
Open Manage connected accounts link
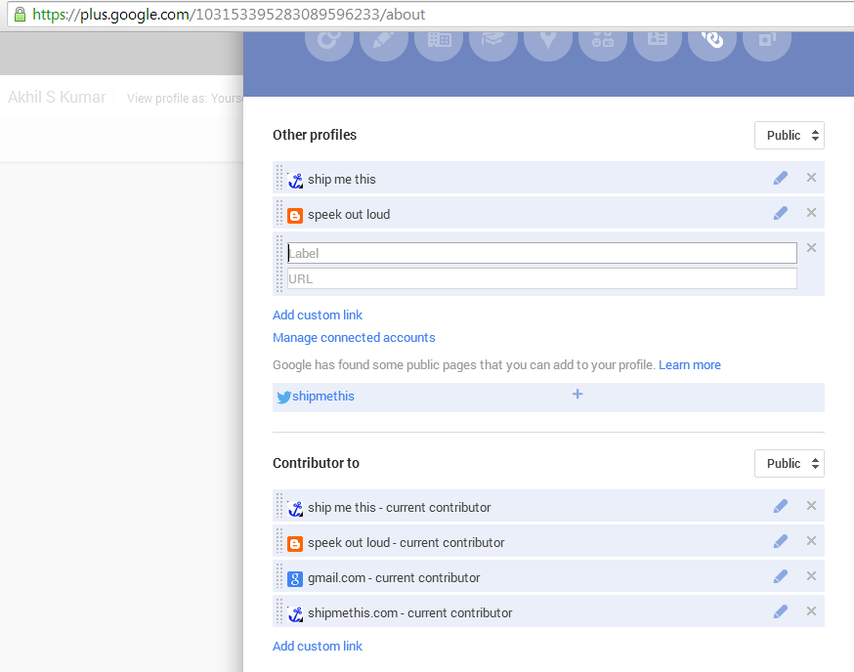(x=354, y=338)
